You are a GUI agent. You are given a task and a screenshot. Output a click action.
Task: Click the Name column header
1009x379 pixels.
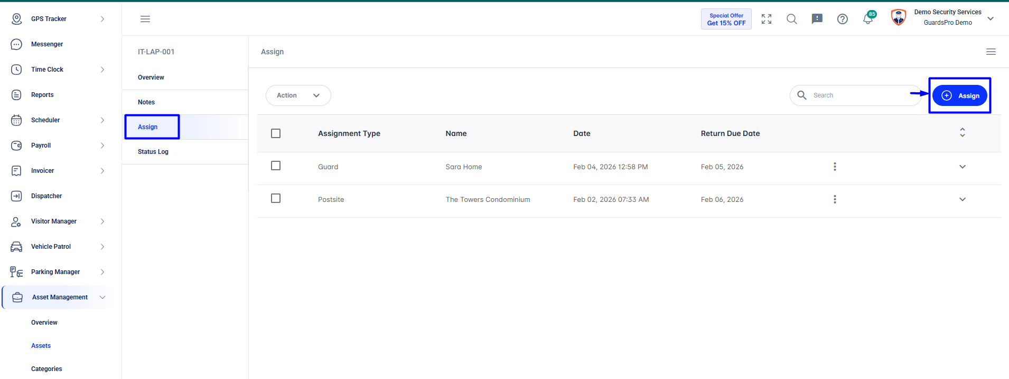(x=456, y=133)
